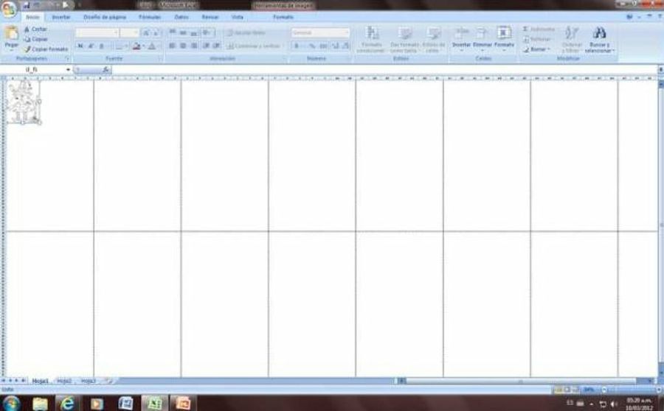The width and height of the screenshot is (664, 411).
Task: Cut selection with the Cortar scissors
Action: point(35,29)
